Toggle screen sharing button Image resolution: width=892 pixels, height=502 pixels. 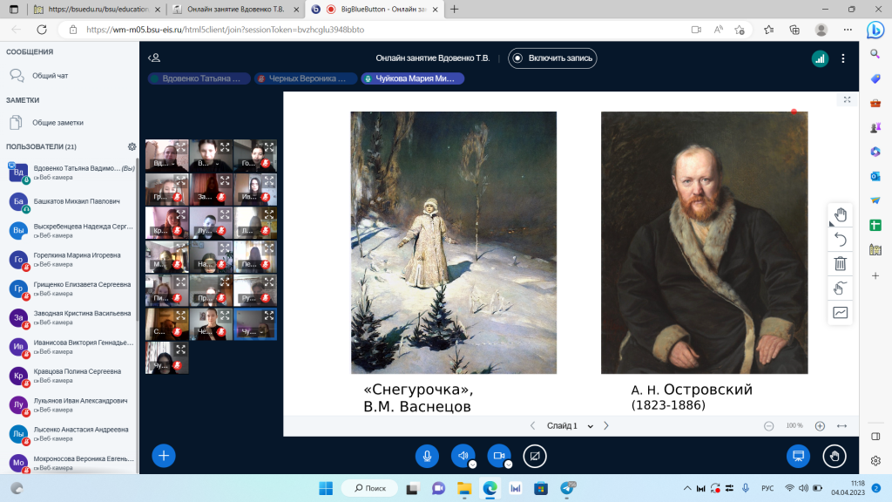click(535, 456)
